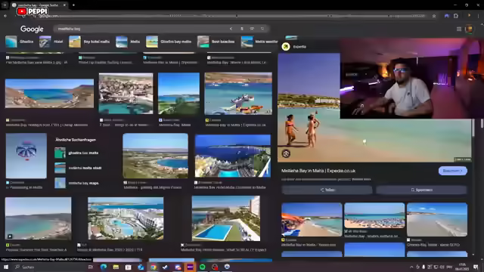The image size is (484, 272).
Task: Open the Google account avatar
Action: (x=469, y=29)
